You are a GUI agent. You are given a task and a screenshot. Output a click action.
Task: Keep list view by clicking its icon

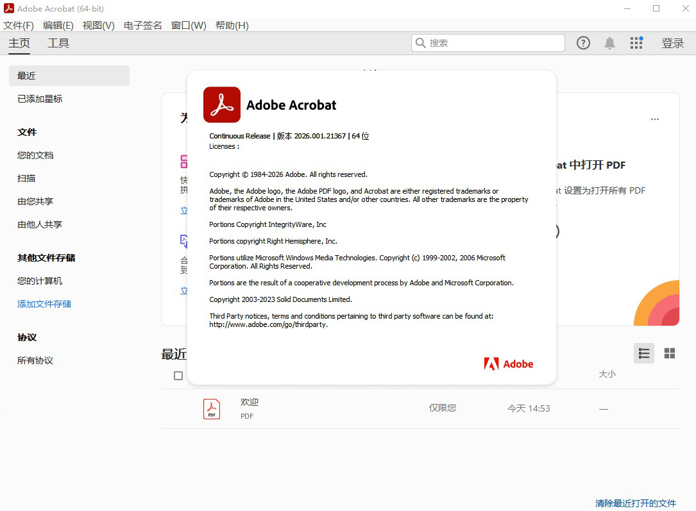click(x=643, y=353)
